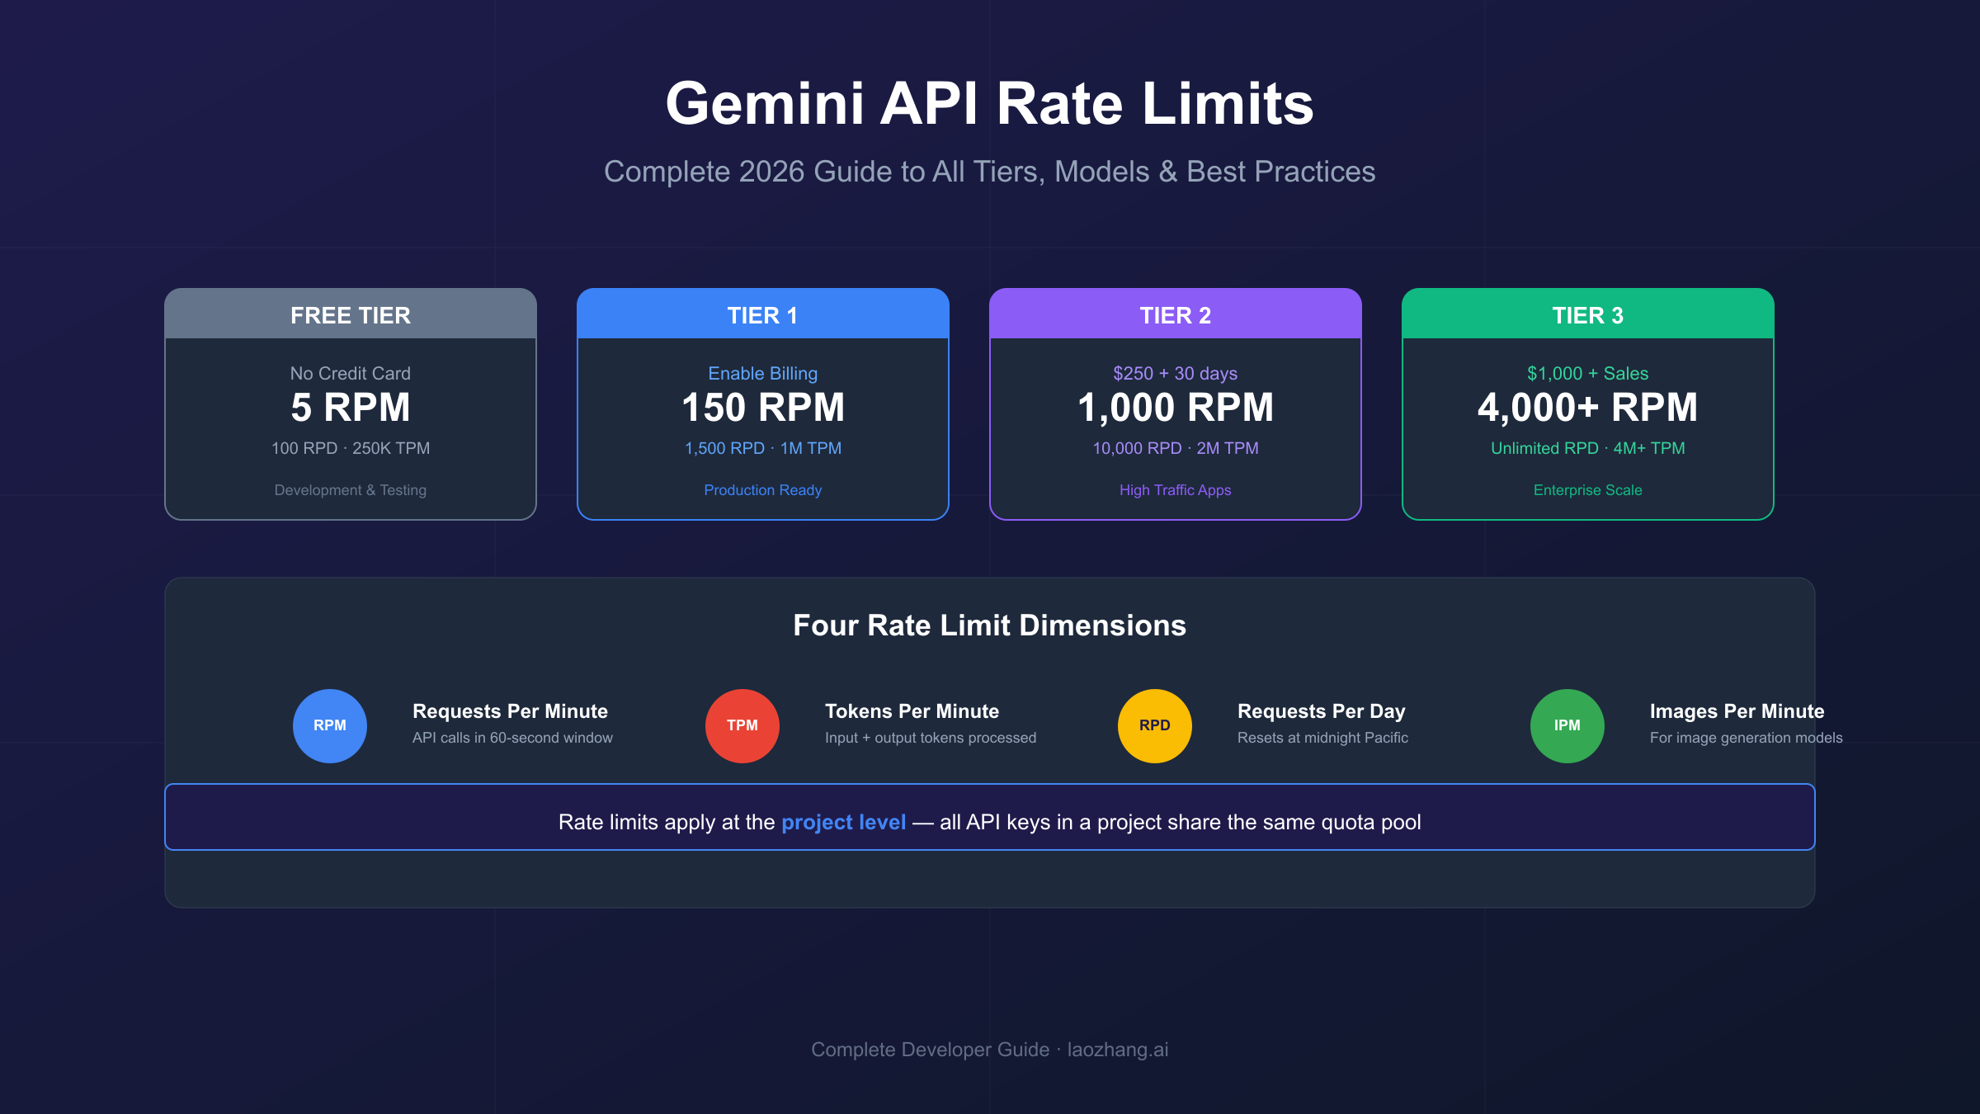Click the red TPM circle icon
Screen dimensions: 1980x1114
[742, 725]
